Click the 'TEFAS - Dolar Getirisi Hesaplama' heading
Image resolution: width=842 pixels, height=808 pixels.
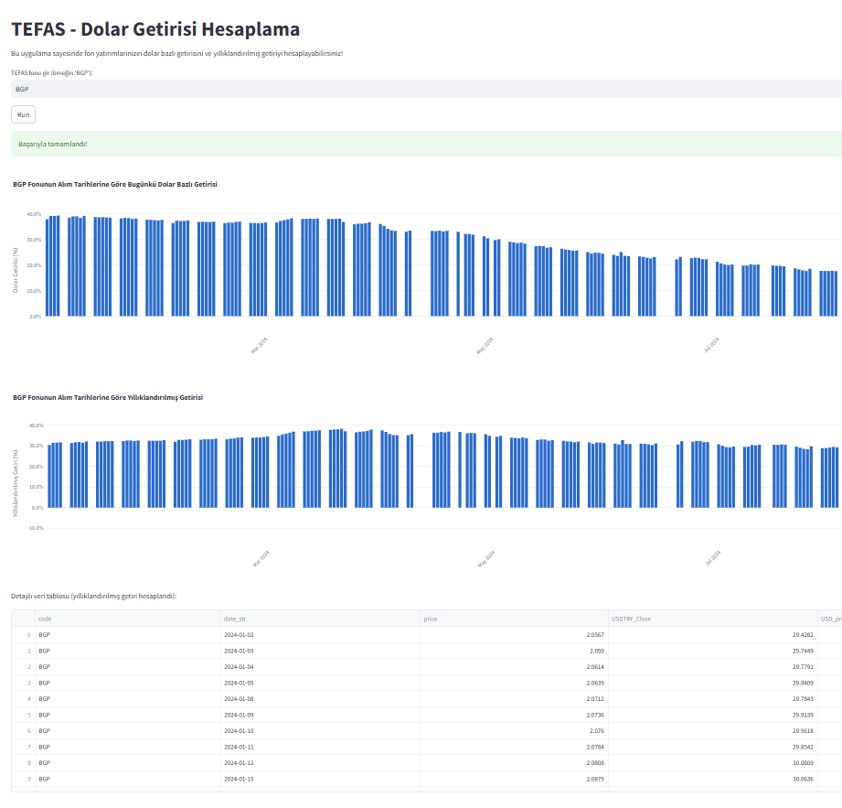pos(155,29)
